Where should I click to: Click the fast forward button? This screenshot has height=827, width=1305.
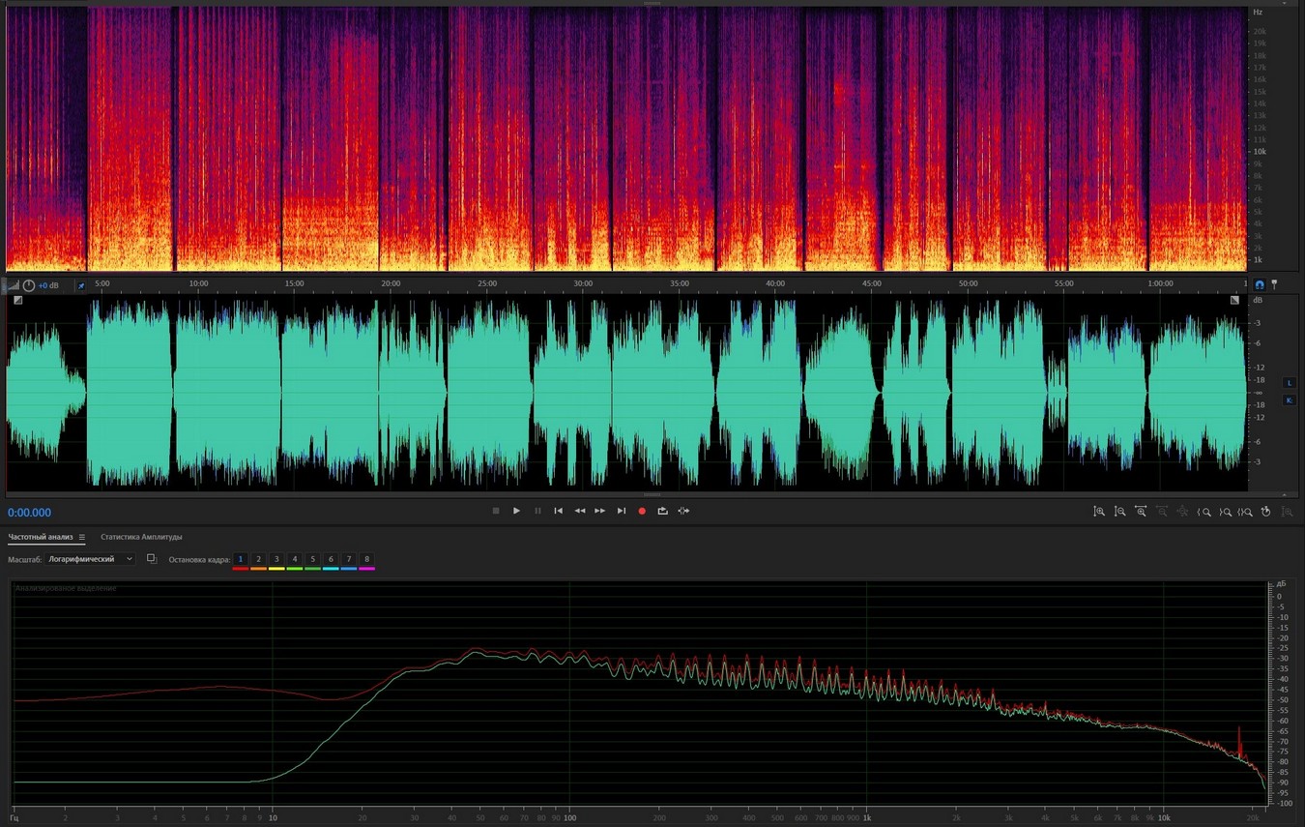pos(600,511)
